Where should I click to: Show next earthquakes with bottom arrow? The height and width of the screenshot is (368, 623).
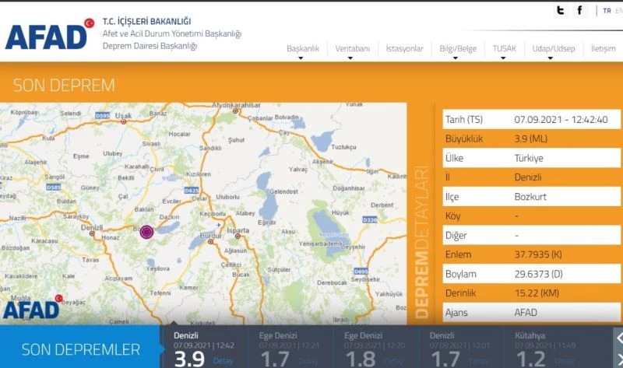[x=618, y=359]
